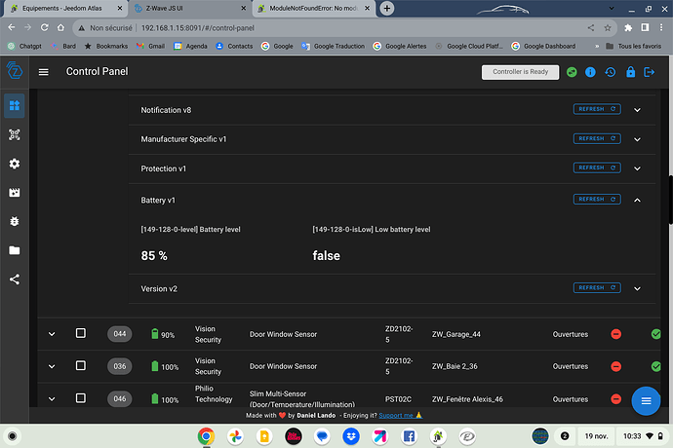Expand Version v2 section
This screenshot has height=448, width=673.
637,288
